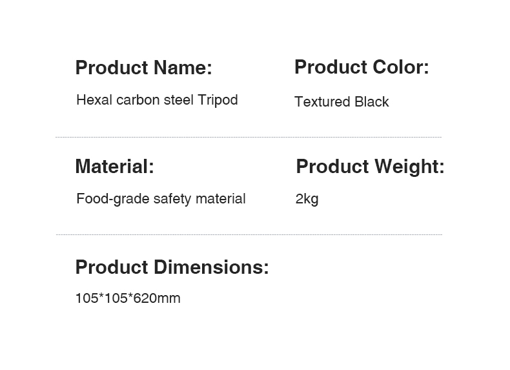Click the Product Name heading

(x=143, y=67)
